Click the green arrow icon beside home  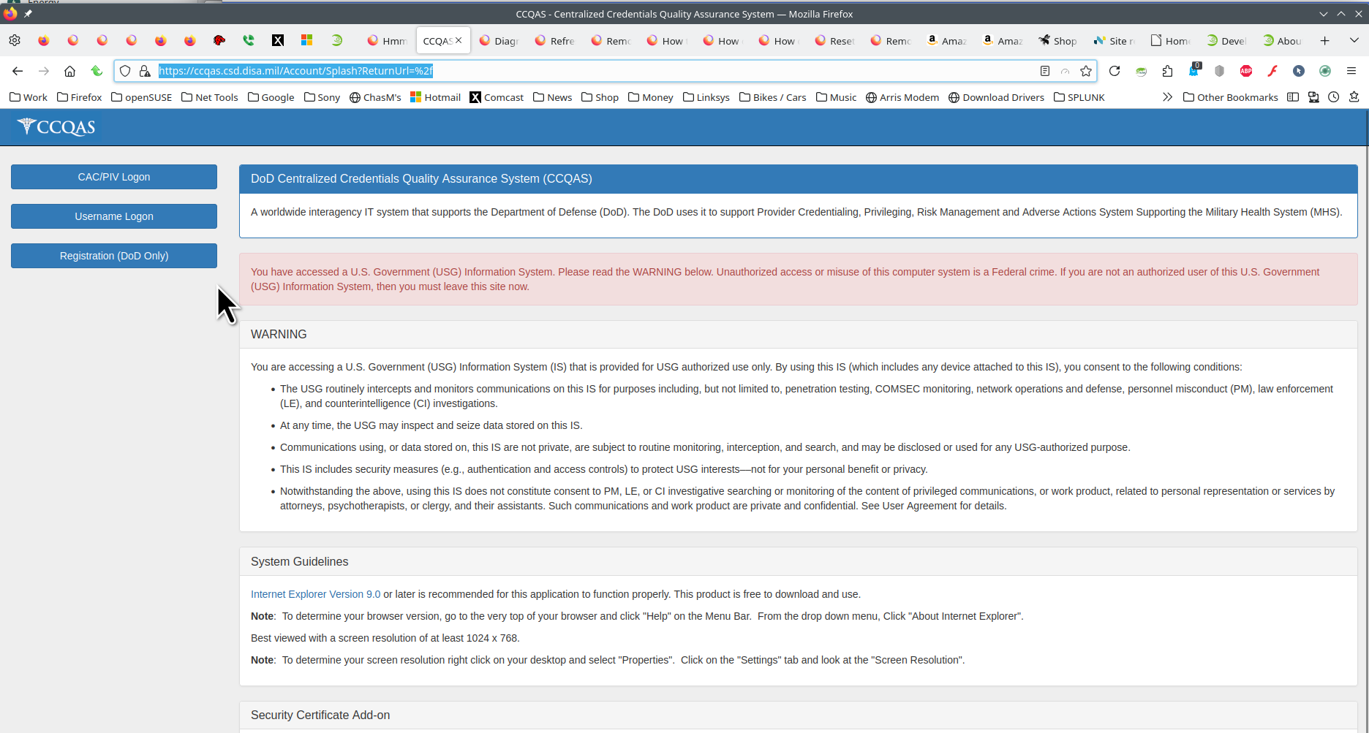point(97,71)
